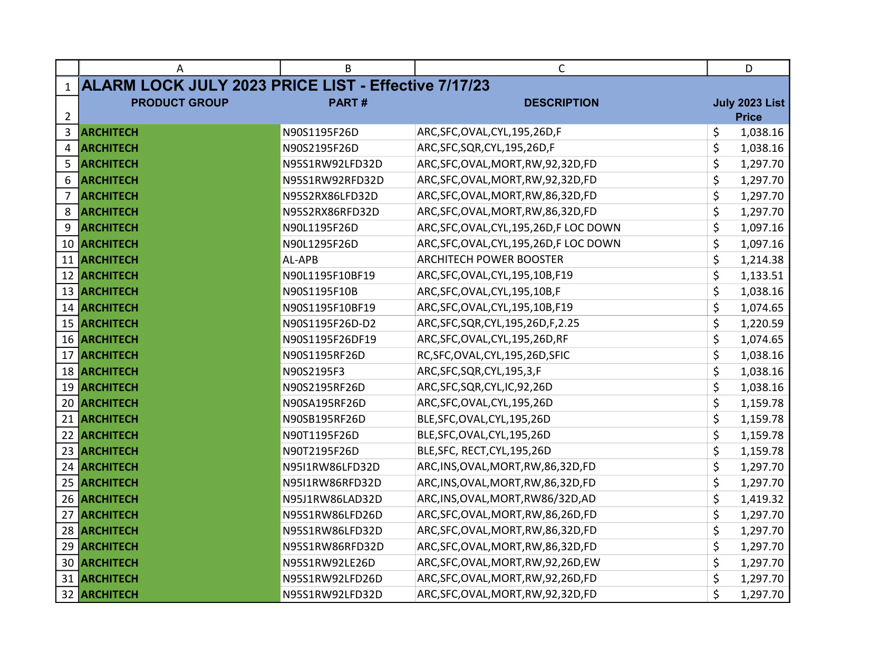
Task: Click description ARC,SFC,OVAL,CYL,195,26D,RF
Action: tap(561, 339)
